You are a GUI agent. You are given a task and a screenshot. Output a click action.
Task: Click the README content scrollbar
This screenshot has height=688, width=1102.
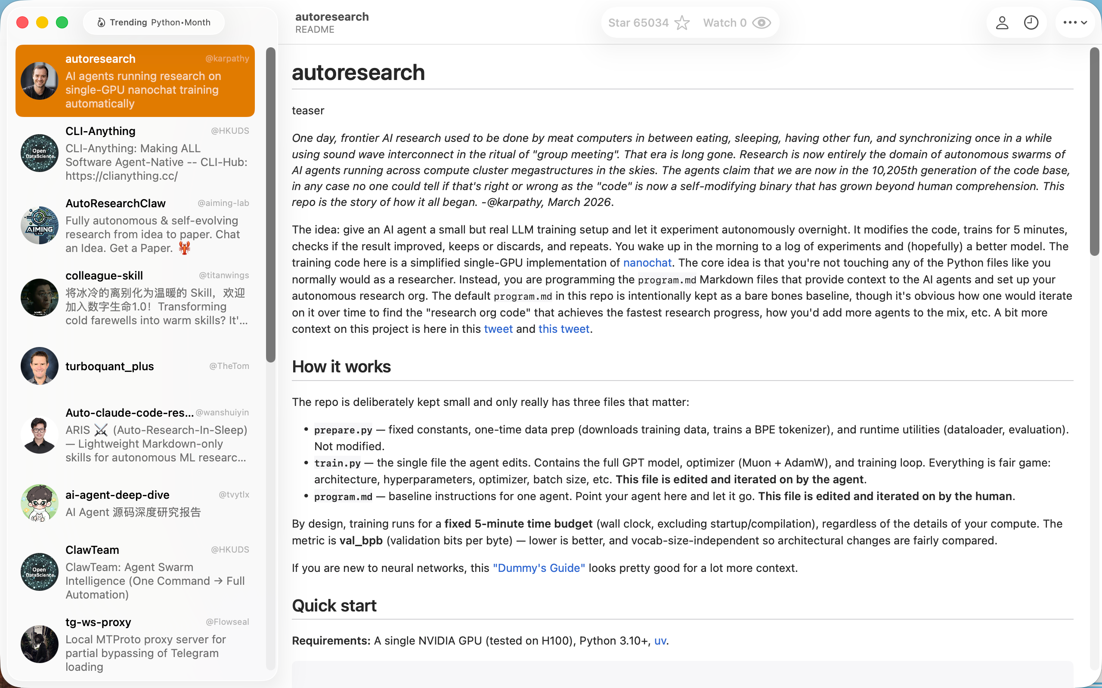click(x=1094, y=151)
